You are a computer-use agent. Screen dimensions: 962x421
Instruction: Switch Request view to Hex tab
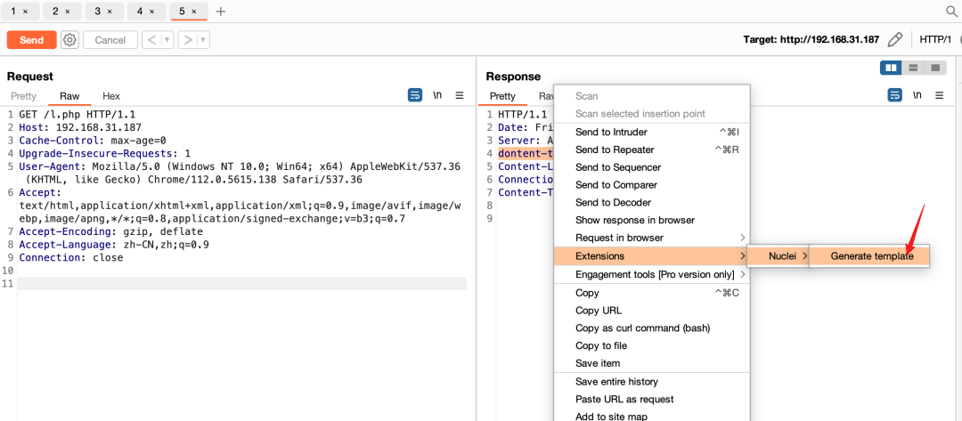[111, 96]
